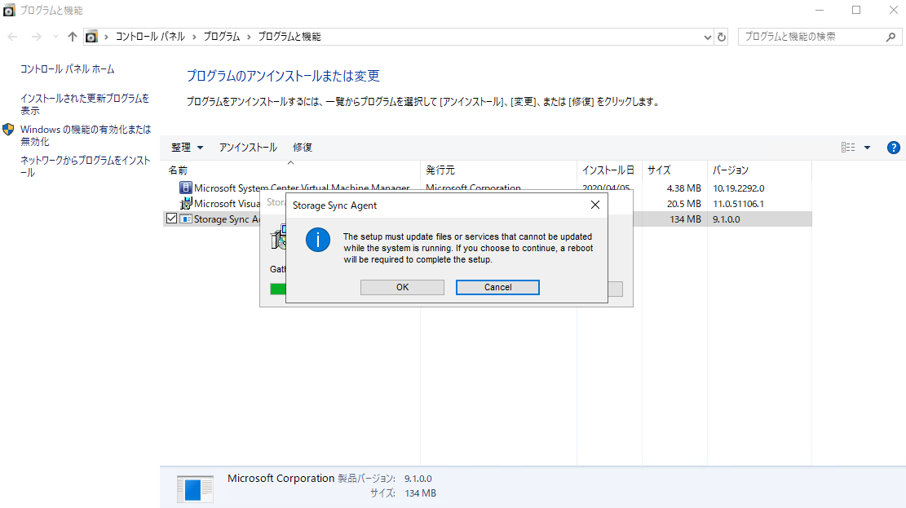The image size is (906, 508).
Task: Uncheck the Storage Sync Agent row checkbox
Action: (x=171, y=219)
